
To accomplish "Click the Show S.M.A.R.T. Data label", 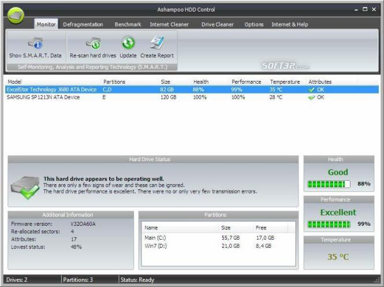I will [x=35, y=55].
